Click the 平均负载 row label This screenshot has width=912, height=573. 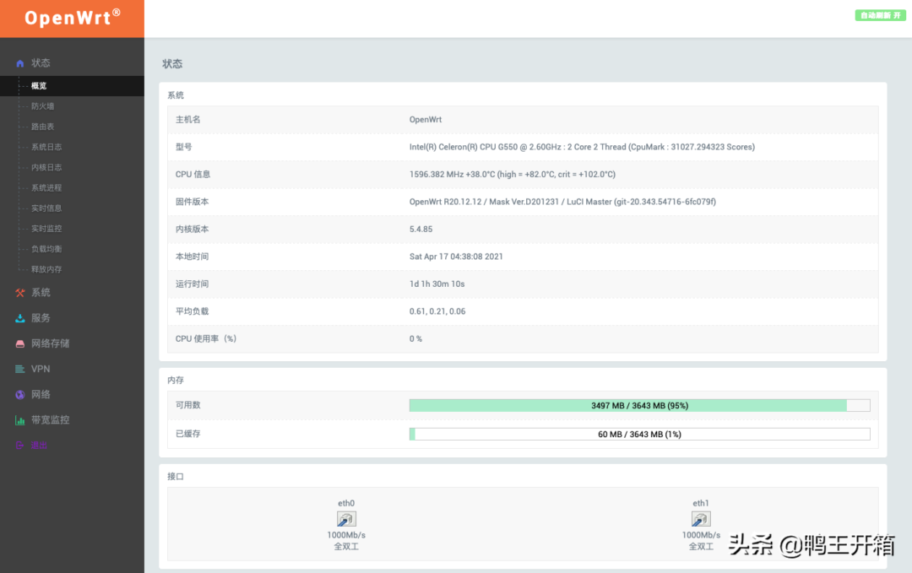pyautogui.click(x=192, y=311)
